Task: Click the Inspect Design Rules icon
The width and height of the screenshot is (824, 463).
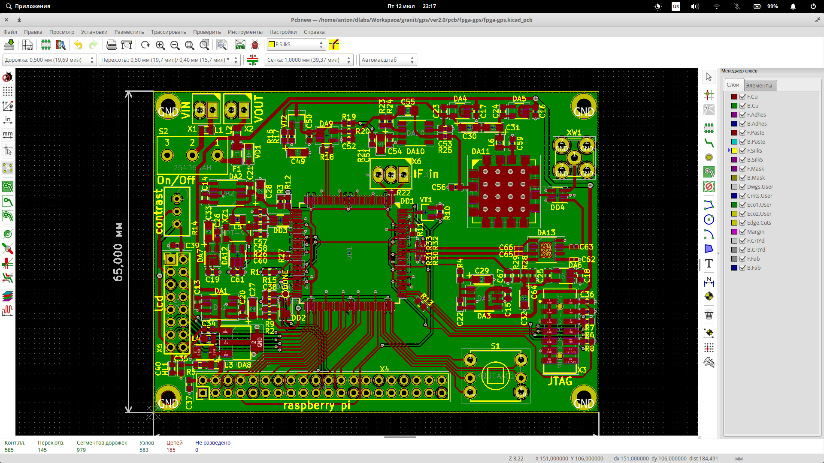Action: [x=254, y=45]
